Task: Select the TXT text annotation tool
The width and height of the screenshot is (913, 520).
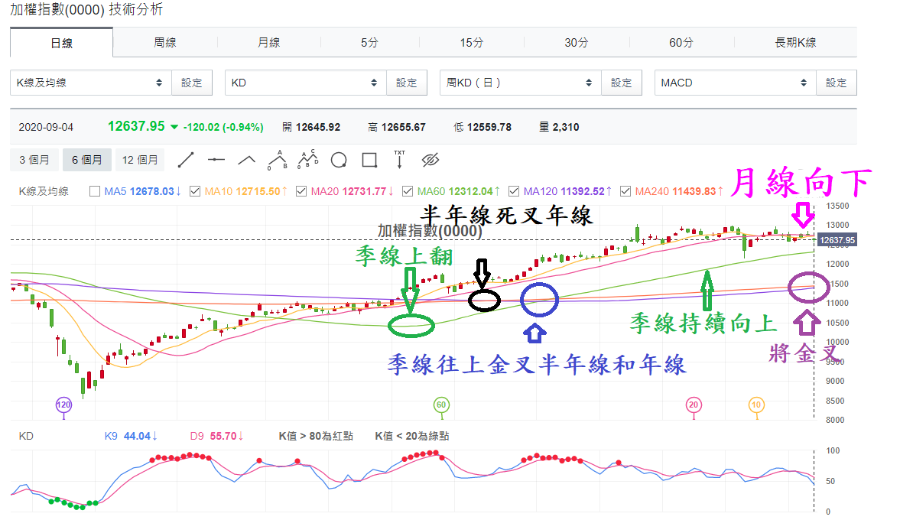Action: [x=399, y=160]
